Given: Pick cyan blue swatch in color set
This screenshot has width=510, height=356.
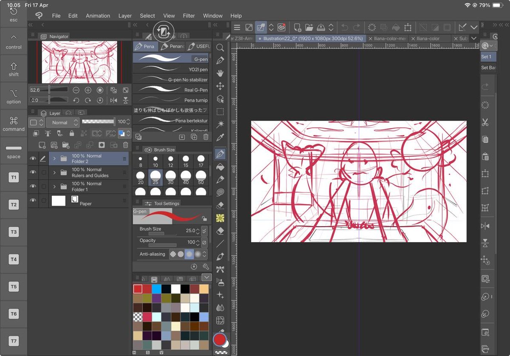Looking at the screenshot, I should [157, 289].
